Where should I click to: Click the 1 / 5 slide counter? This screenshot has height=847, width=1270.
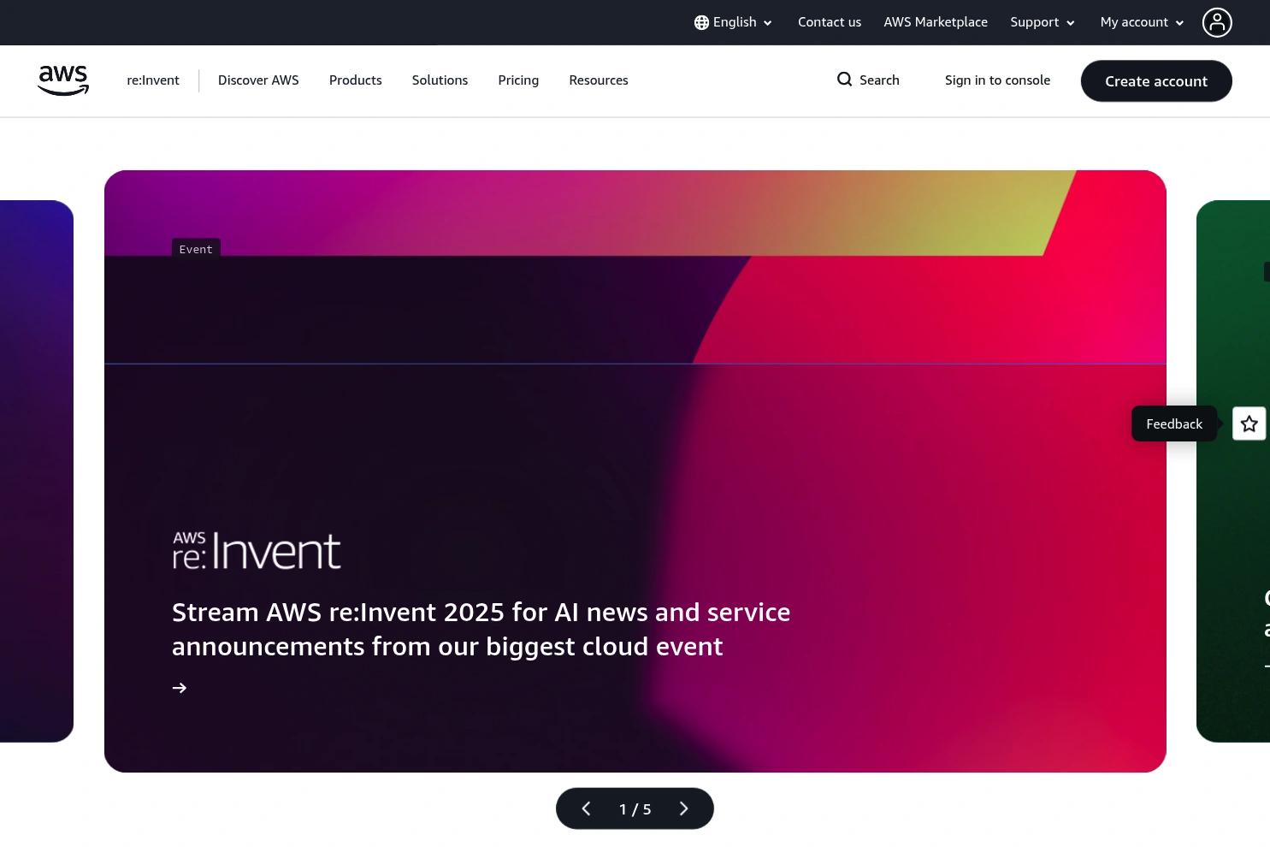tap(635, 808)
